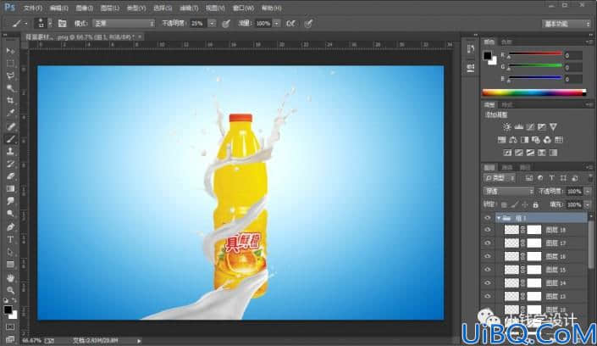
Task: Open the opacity 25% dropdown arrow
Action: [212, 23]
